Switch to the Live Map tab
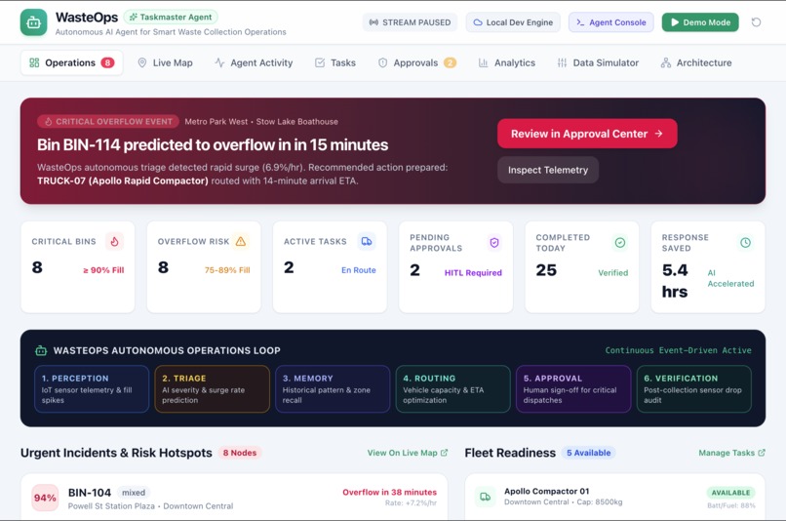The image size is (786, 521). point(165,62)
